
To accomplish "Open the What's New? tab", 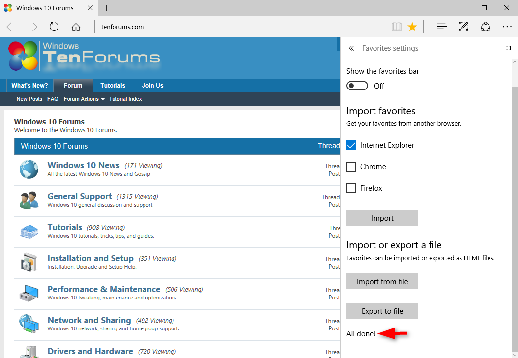I will 29,85.
